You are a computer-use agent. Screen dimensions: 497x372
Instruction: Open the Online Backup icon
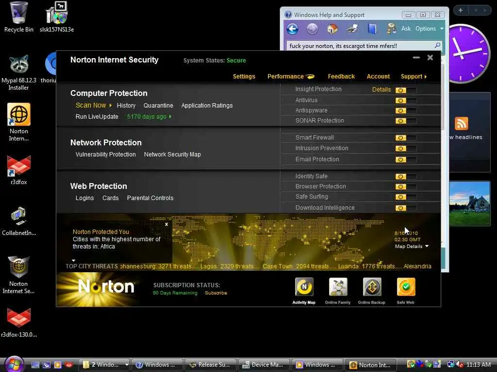click(x=372, y=287)
